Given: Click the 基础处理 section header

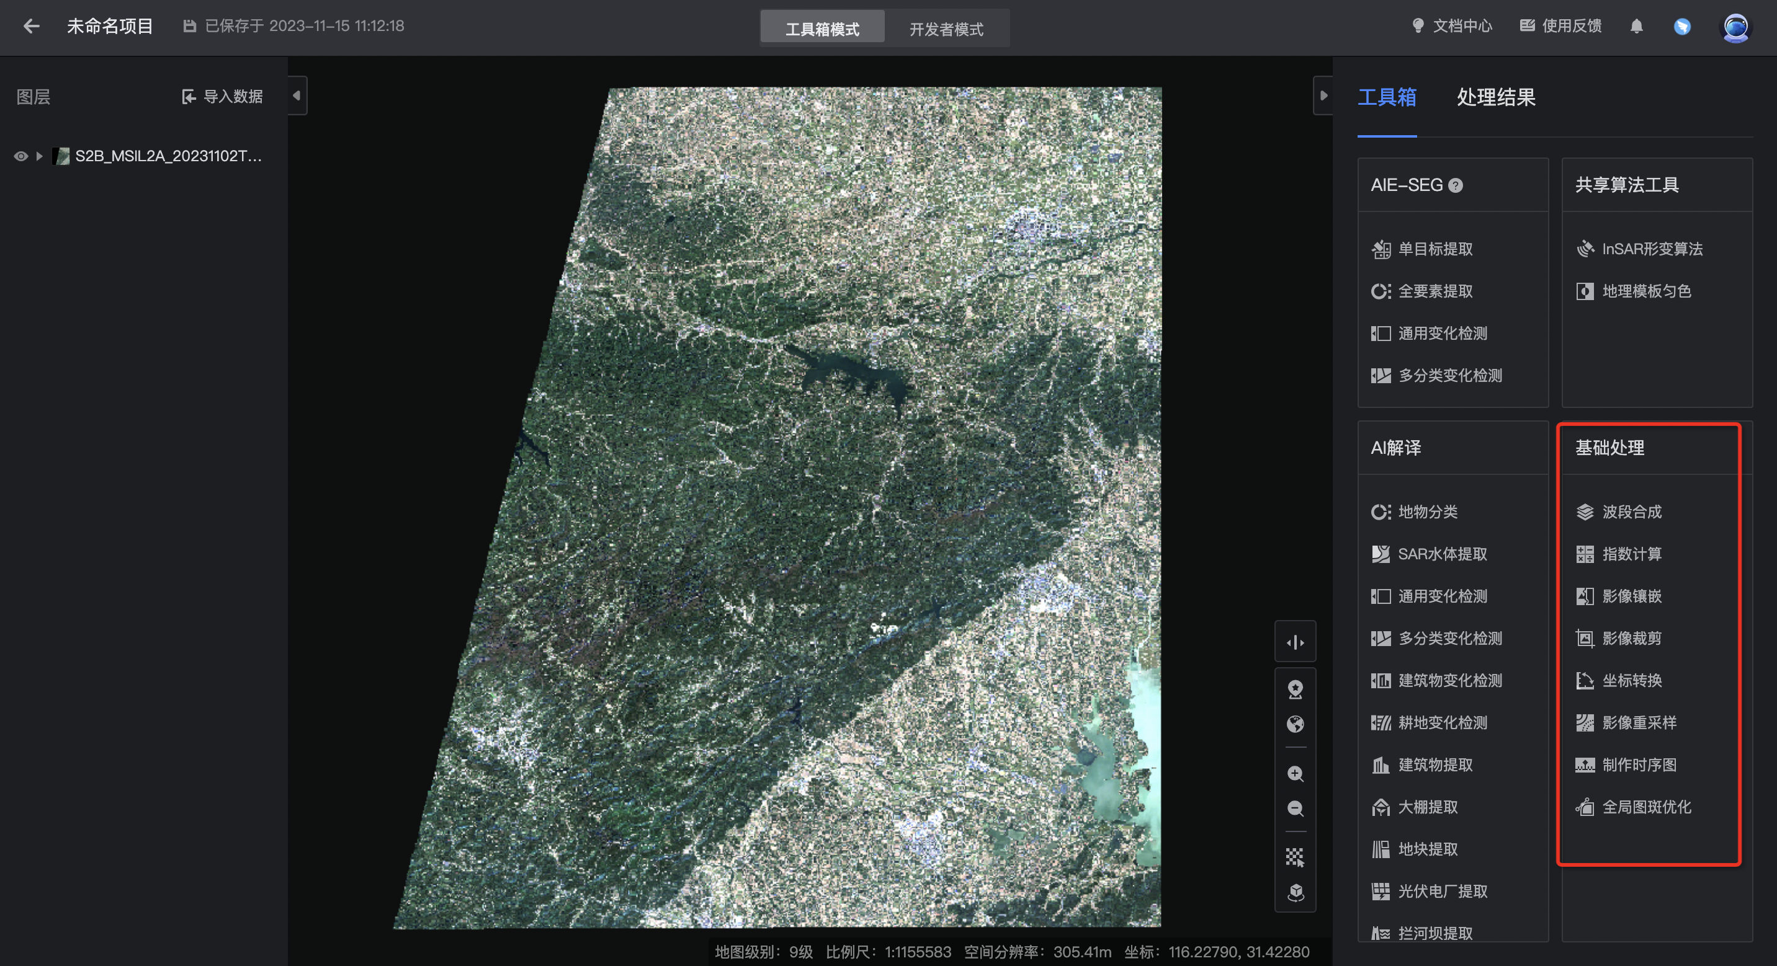Looking at the screenshot, I should pos(1609,448).
